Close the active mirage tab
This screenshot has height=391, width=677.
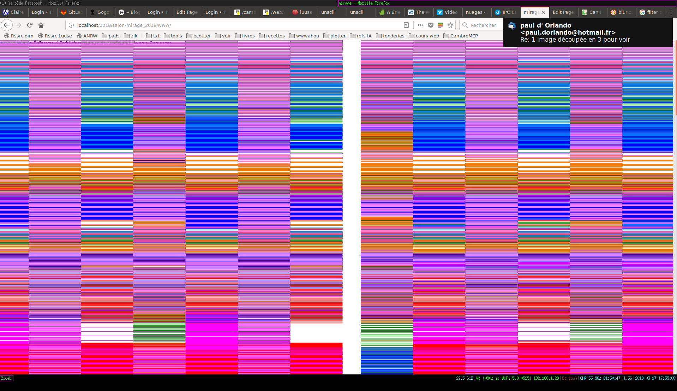point(543,12)
